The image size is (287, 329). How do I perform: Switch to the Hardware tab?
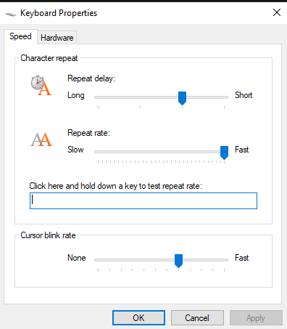(x=57, y=38)
